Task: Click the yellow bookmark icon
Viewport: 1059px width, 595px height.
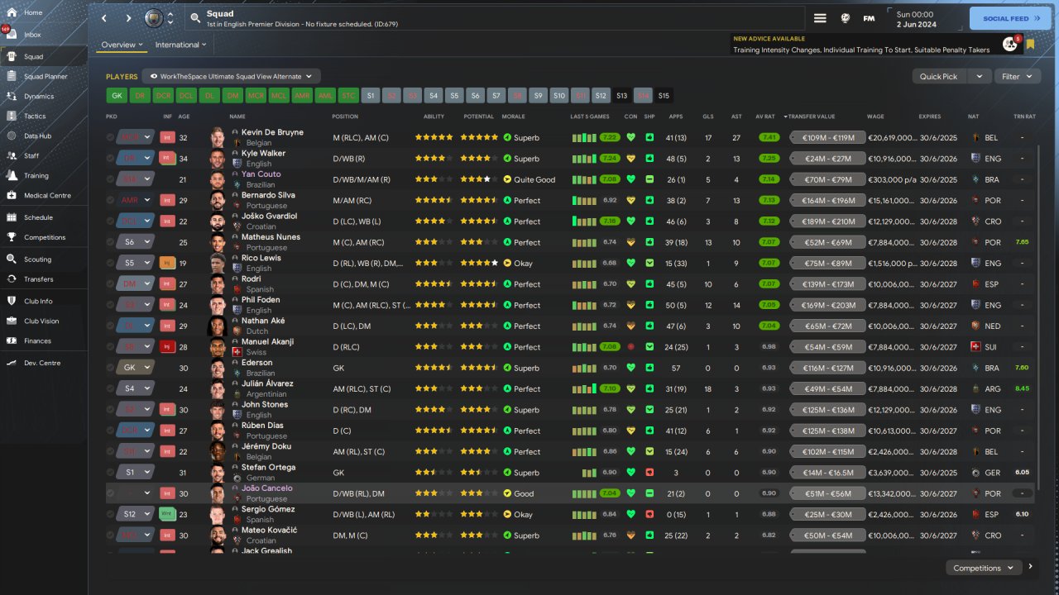Action: tap(1031, 45)
